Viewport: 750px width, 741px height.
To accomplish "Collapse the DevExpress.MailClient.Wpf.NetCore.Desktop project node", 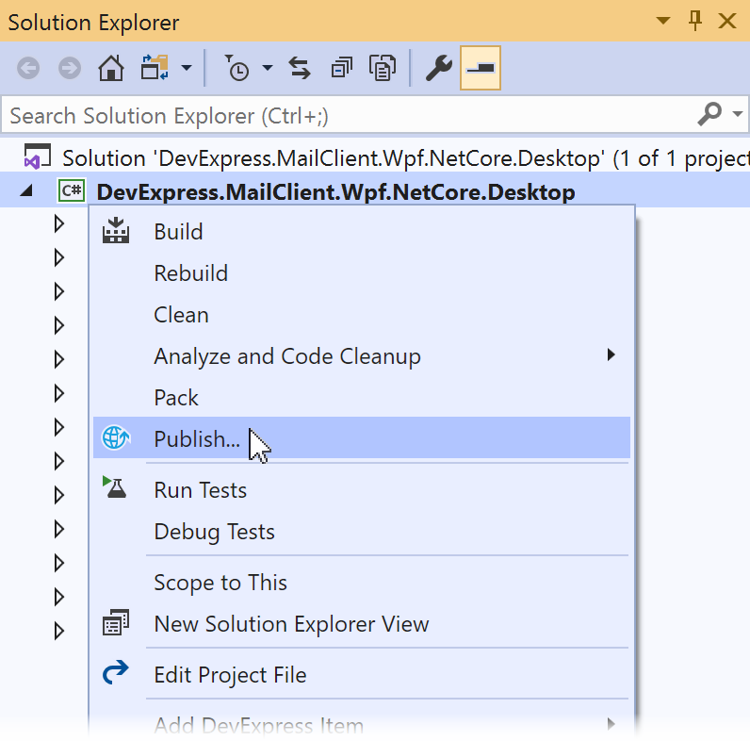I will point(26,191).
